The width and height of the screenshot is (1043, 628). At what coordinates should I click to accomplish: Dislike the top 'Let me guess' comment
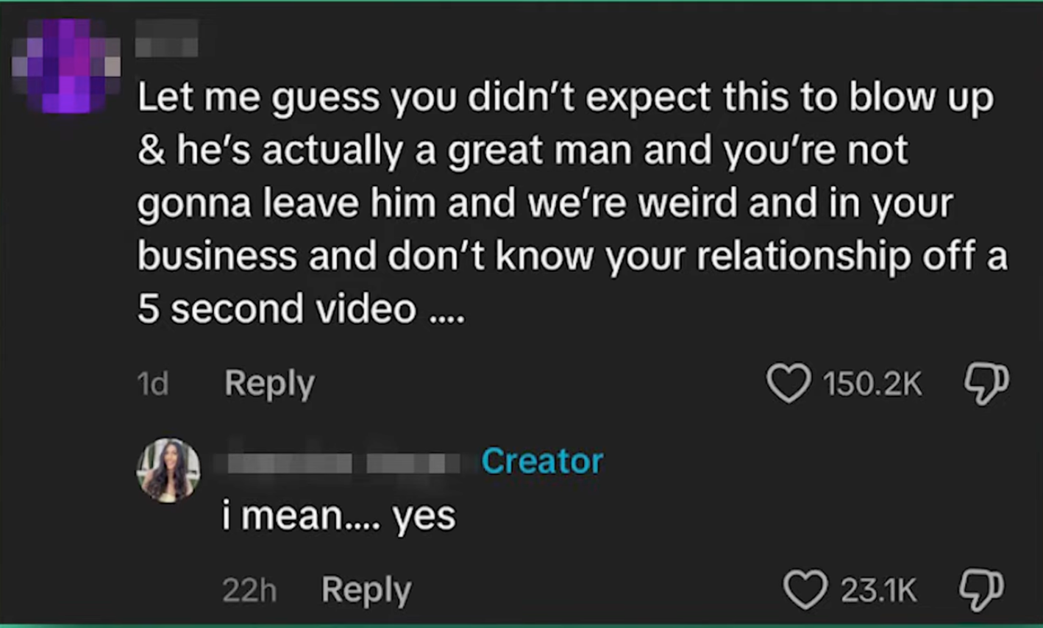click(x=986, y=383)
